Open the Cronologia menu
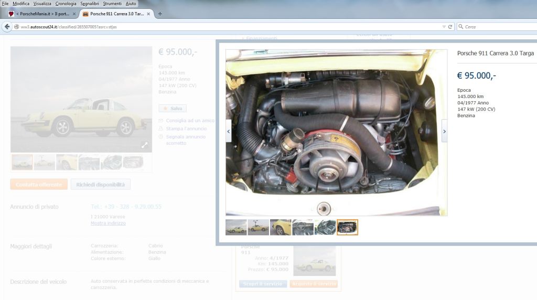This screenshot has width=537, height=300. 66,4
